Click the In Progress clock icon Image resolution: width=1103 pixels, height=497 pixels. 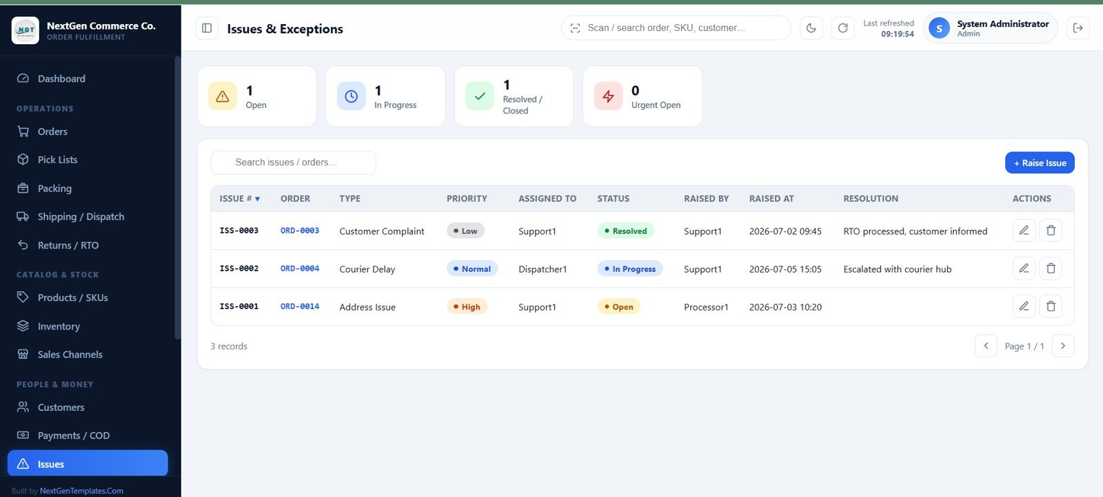pyautogui.click(x=351, y=96)
